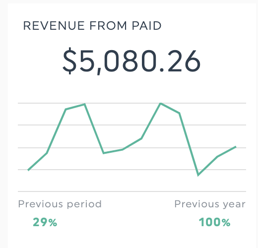
Task: Click the second data point on the line
Action: pos(47,153)
